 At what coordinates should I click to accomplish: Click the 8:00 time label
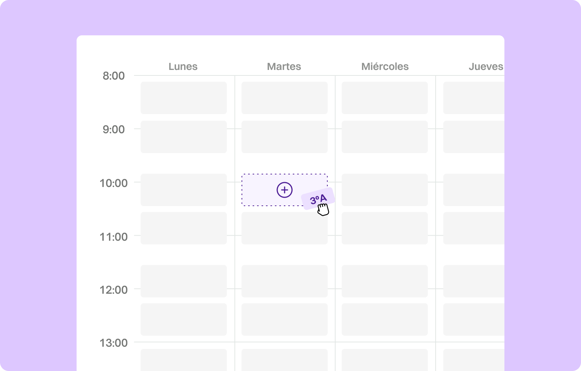coord(114,76)
